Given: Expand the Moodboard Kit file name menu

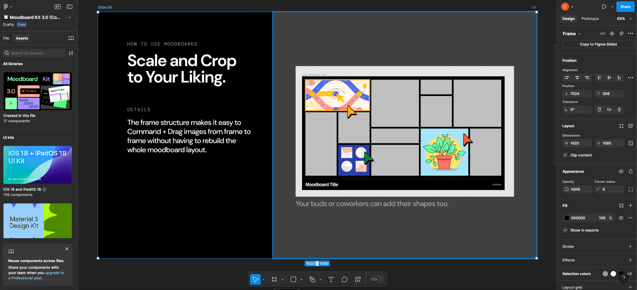Looking at the screenshot, I should tap(70, 17).
